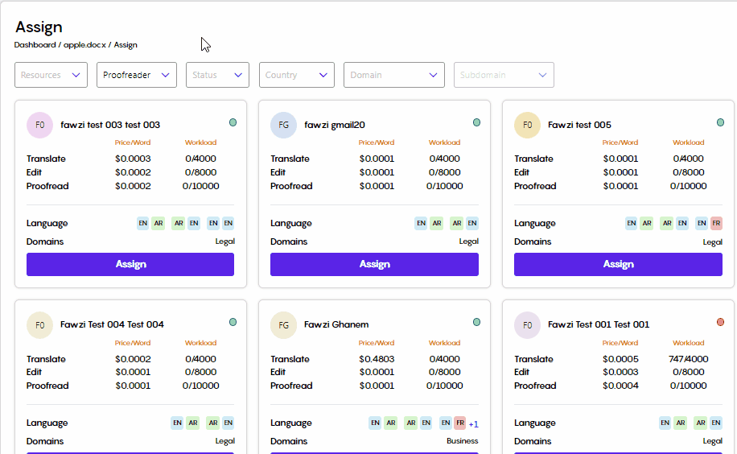
Task: Show the +1 extra languages for Fawzi Ghanem
Action: tap(474, 424)
